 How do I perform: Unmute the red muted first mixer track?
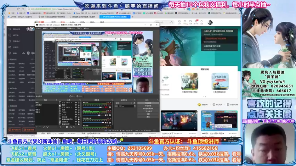point(106,107)
